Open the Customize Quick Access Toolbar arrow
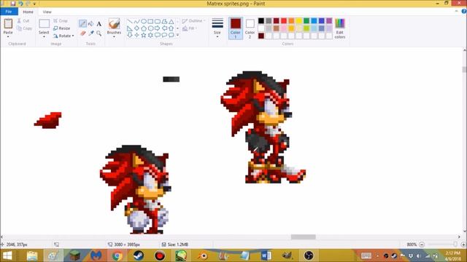The width and height of the screenshot is (467, 262). (x=34, y=4)
